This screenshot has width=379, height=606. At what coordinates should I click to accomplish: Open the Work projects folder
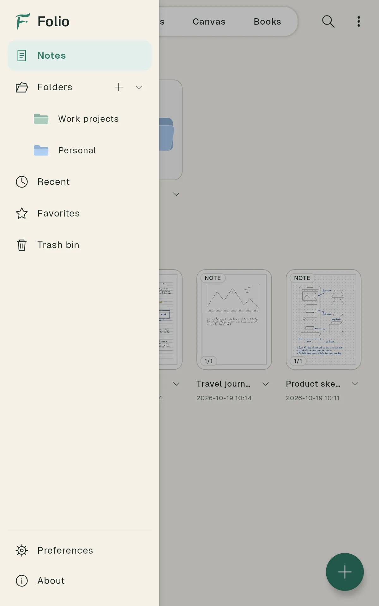(x=80, y=119)
